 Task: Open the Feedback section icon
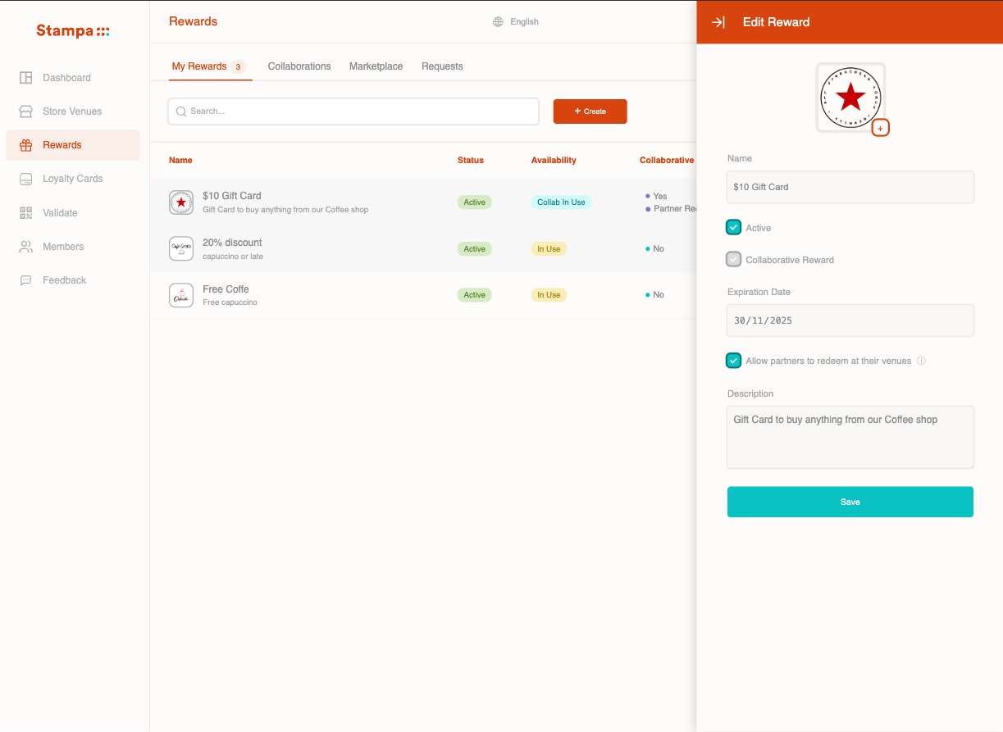pos(25,280)
